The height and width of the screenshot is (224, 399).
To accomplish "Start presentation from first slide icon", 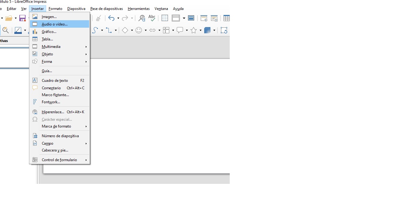I will pyautogui.click(x=204, y=18).
